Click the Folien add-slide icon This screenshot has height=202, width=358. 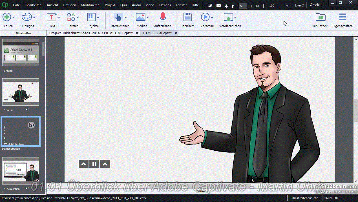[x=7, y=17]
